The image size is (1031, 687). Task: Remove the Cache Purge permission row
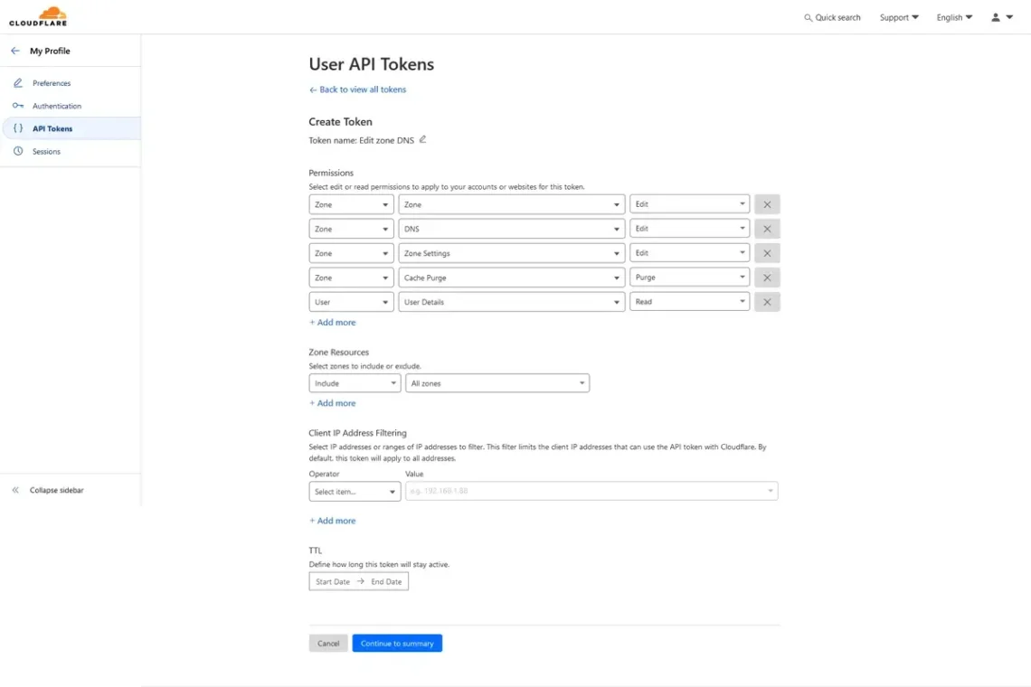[767, 278]
